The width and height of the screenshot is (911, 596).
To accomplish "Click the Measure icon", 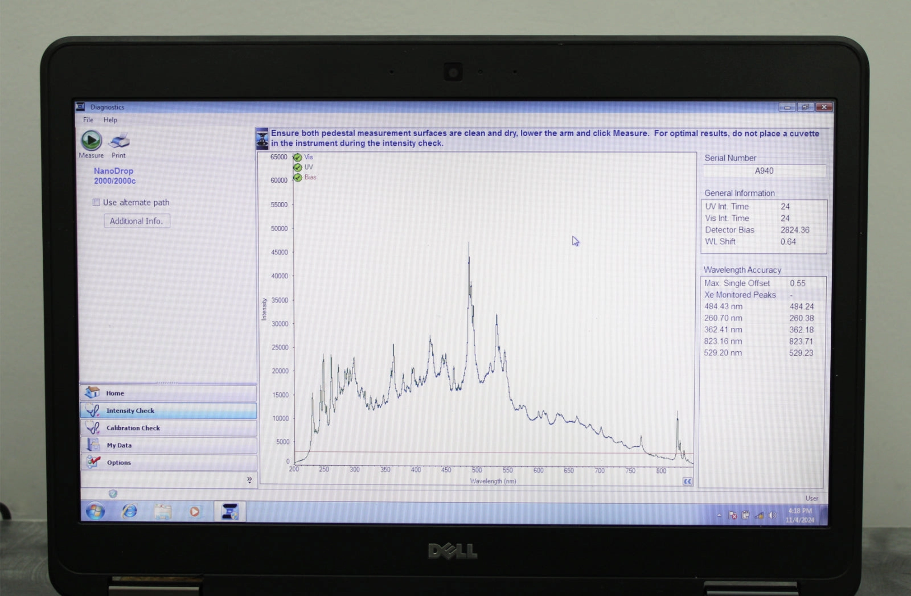I will coord(91,140).
